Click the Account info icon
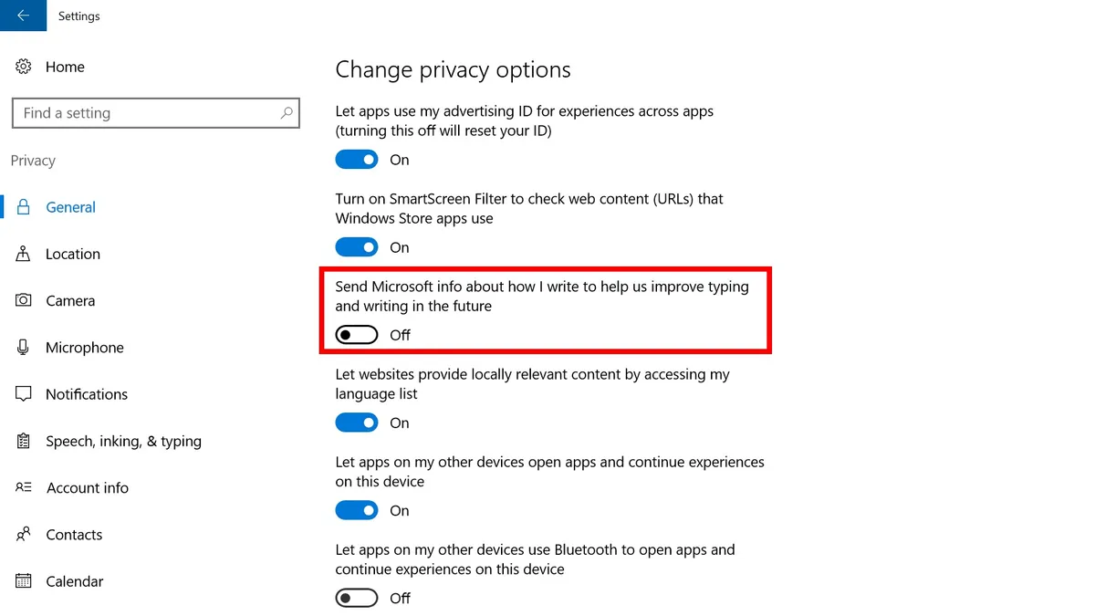Image resolution: width=1095 pixels, height=616 pixels. click(x=24, y=487)
